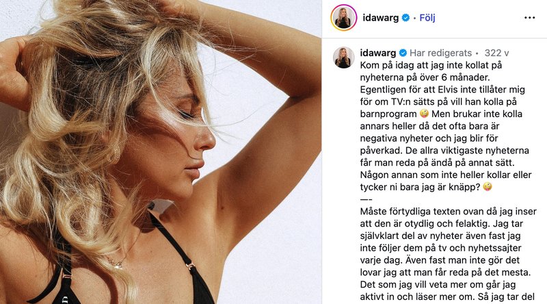Click the zany face emoji after 'knäpp?'
This screenshot has height=304, width=547.
coord(488,187)
